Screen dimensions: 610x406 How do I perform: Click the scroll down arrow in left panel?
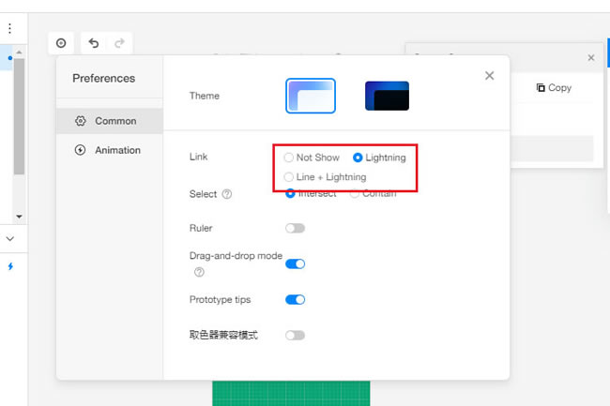click(x=19, y=217)
